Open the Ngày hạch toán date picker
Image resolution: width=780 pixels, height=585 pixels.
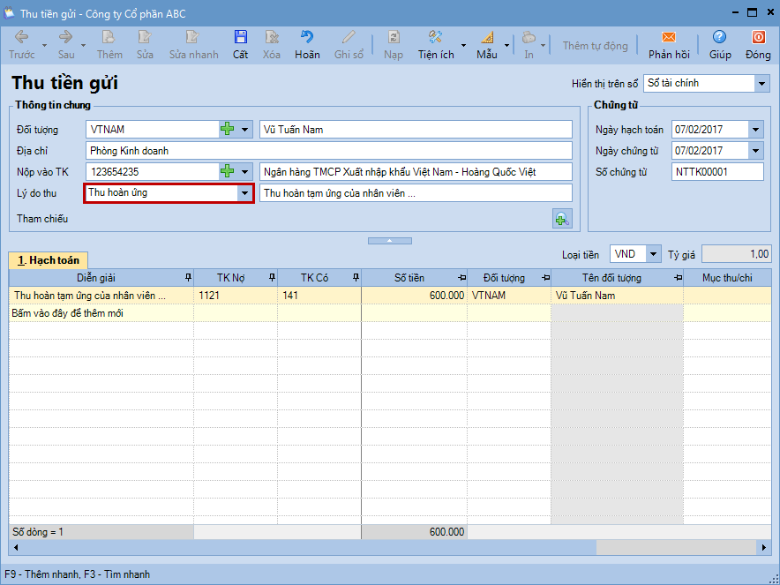755,130
